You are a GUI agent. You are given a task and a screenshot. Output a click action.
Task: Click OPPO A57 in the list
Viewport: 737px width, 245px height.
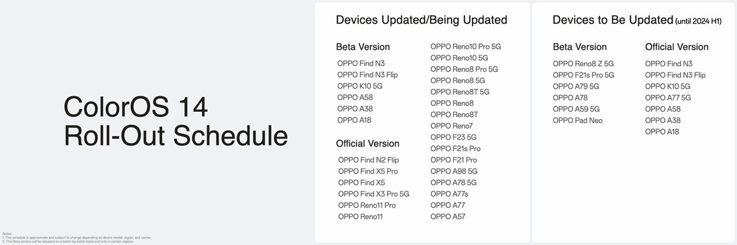(448, 217)
